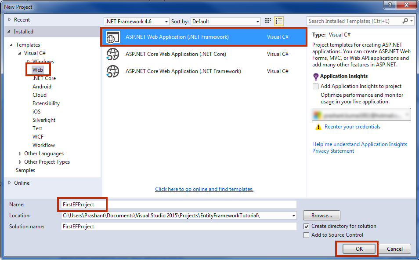Select the Silverlight category

[44, 120]
